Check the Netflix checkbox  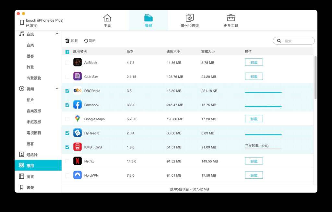click(67, 161)
